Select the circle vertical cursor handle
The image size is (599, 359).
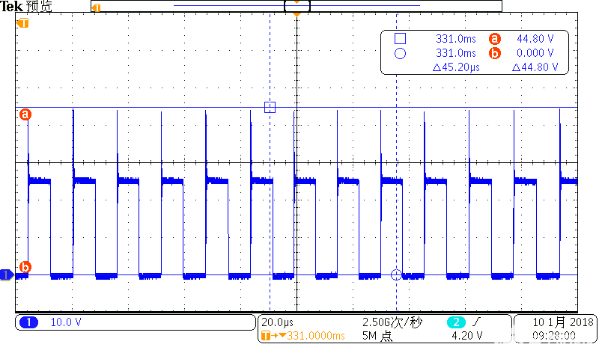pos(396,274)
